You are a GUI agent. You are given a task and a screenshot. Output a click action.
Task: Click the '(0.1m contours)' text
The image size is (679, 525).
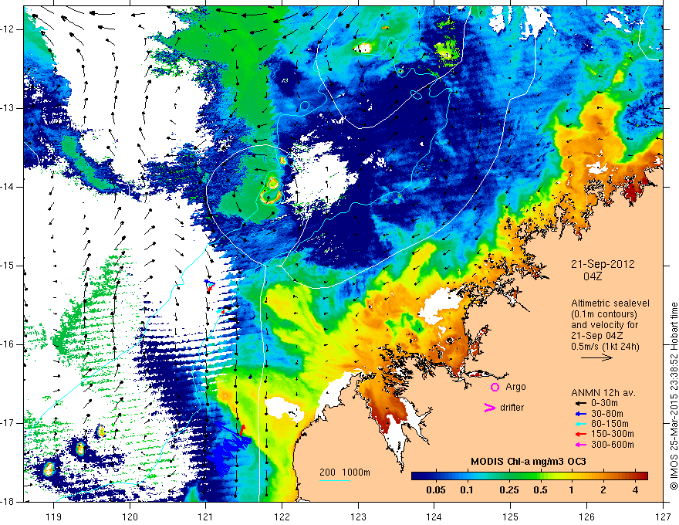click(605, 314)
